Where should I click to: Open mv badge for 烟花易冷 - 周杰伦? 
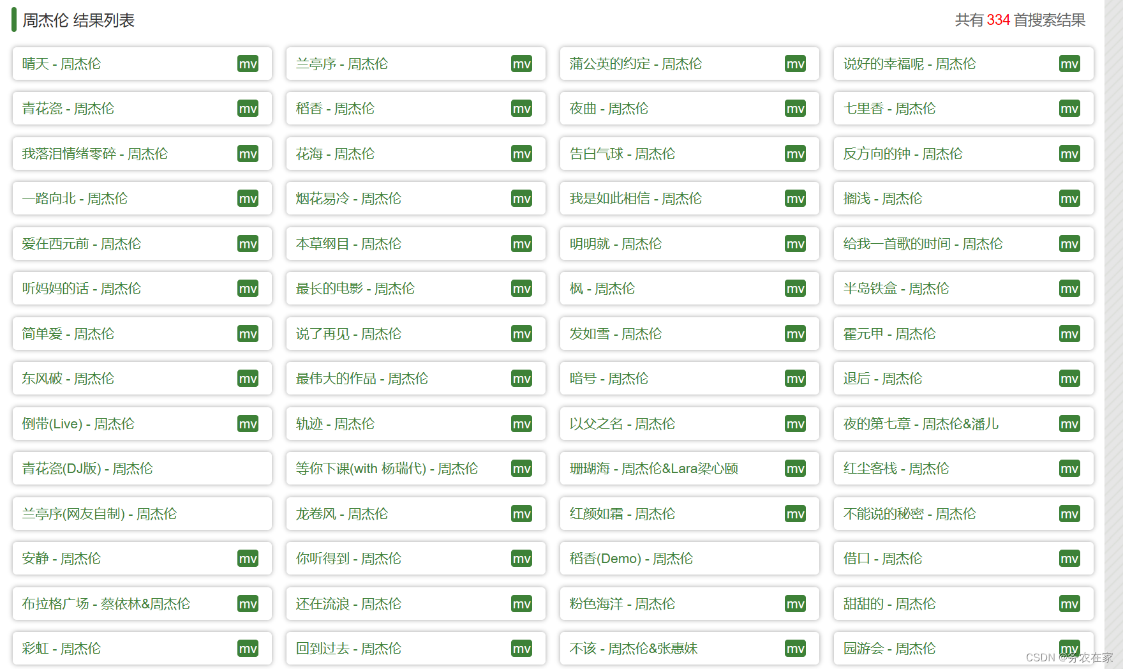coord(521,199)
